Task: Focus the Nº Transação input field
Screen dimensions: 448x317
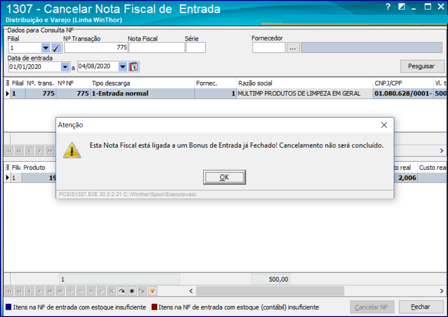Action: point(96,47)
